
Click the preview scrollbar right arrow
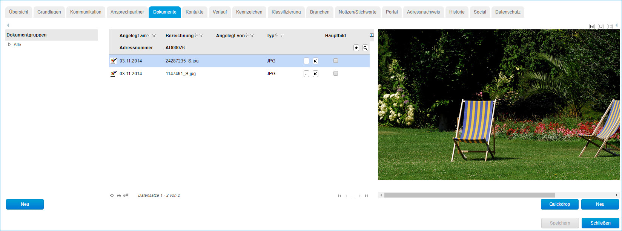[x=617, y=195]
